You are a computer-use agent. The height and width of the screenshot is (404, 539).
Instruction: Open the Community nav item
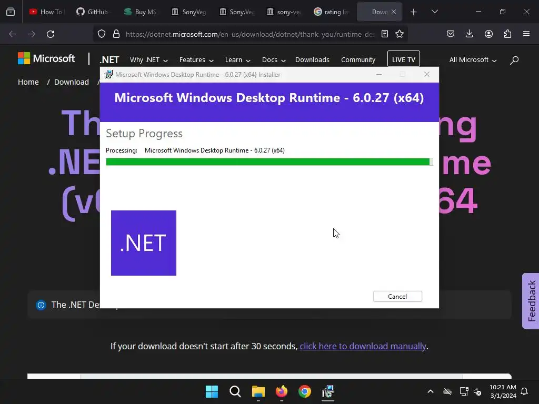point(358,60)
